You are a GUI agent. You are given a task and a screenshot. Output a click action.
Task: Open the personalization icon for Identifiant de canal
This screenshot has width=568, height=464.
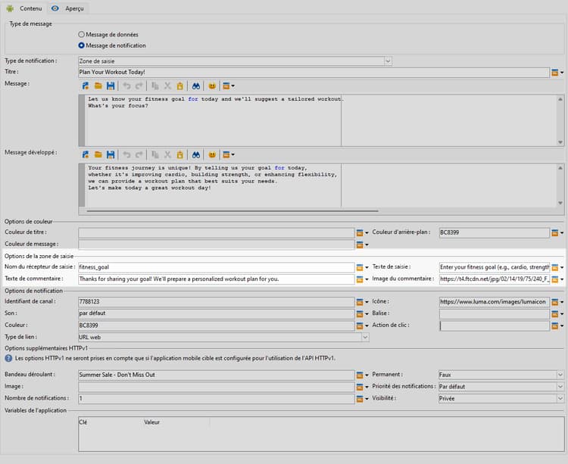362,302
